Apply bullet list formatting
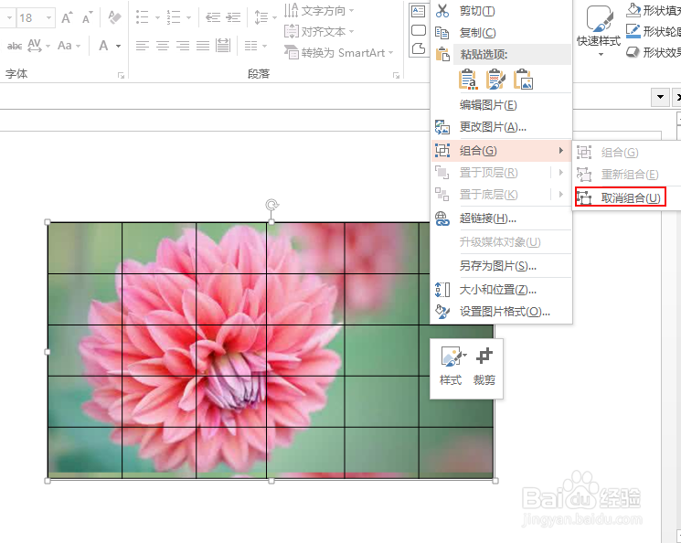681x543 pixels. coord(142,17)
